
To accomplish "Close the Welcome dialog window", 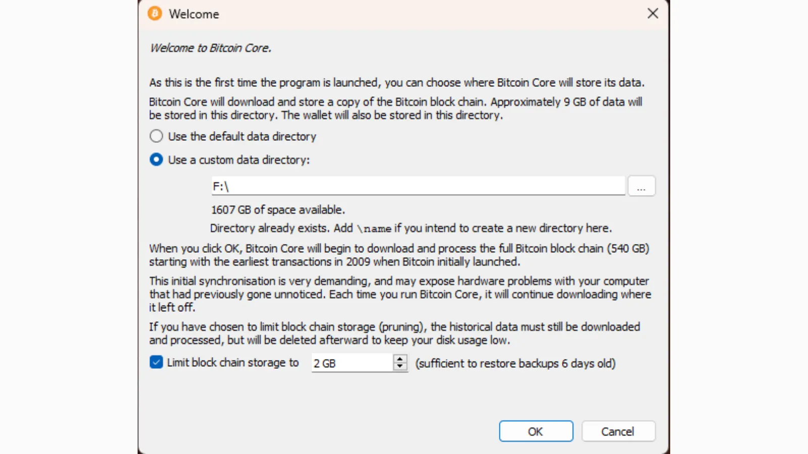I will point(652,14).
